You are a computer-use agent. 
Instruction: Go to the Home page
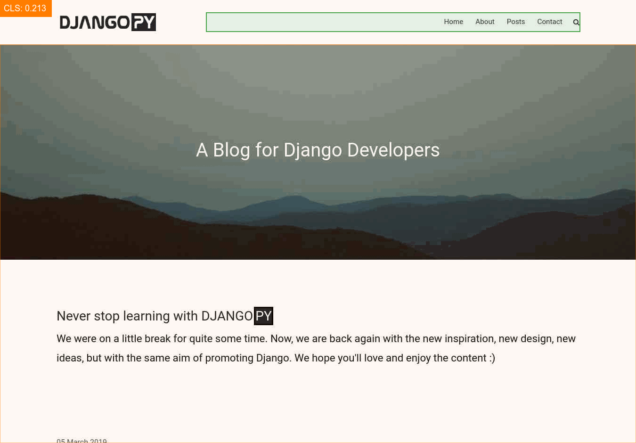click(x=453, y=22)
